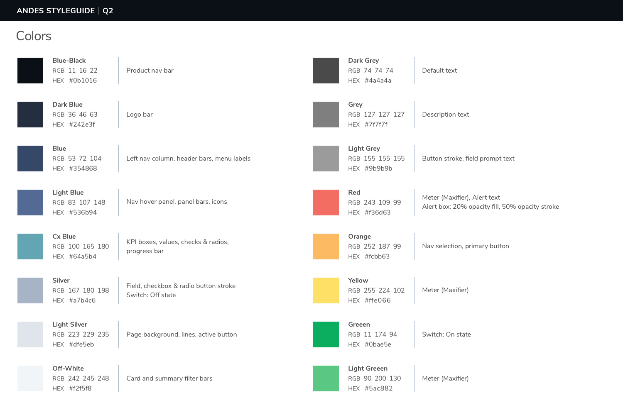Click the Red color swatch
The image size is (623, 415).
coord(326,203)
